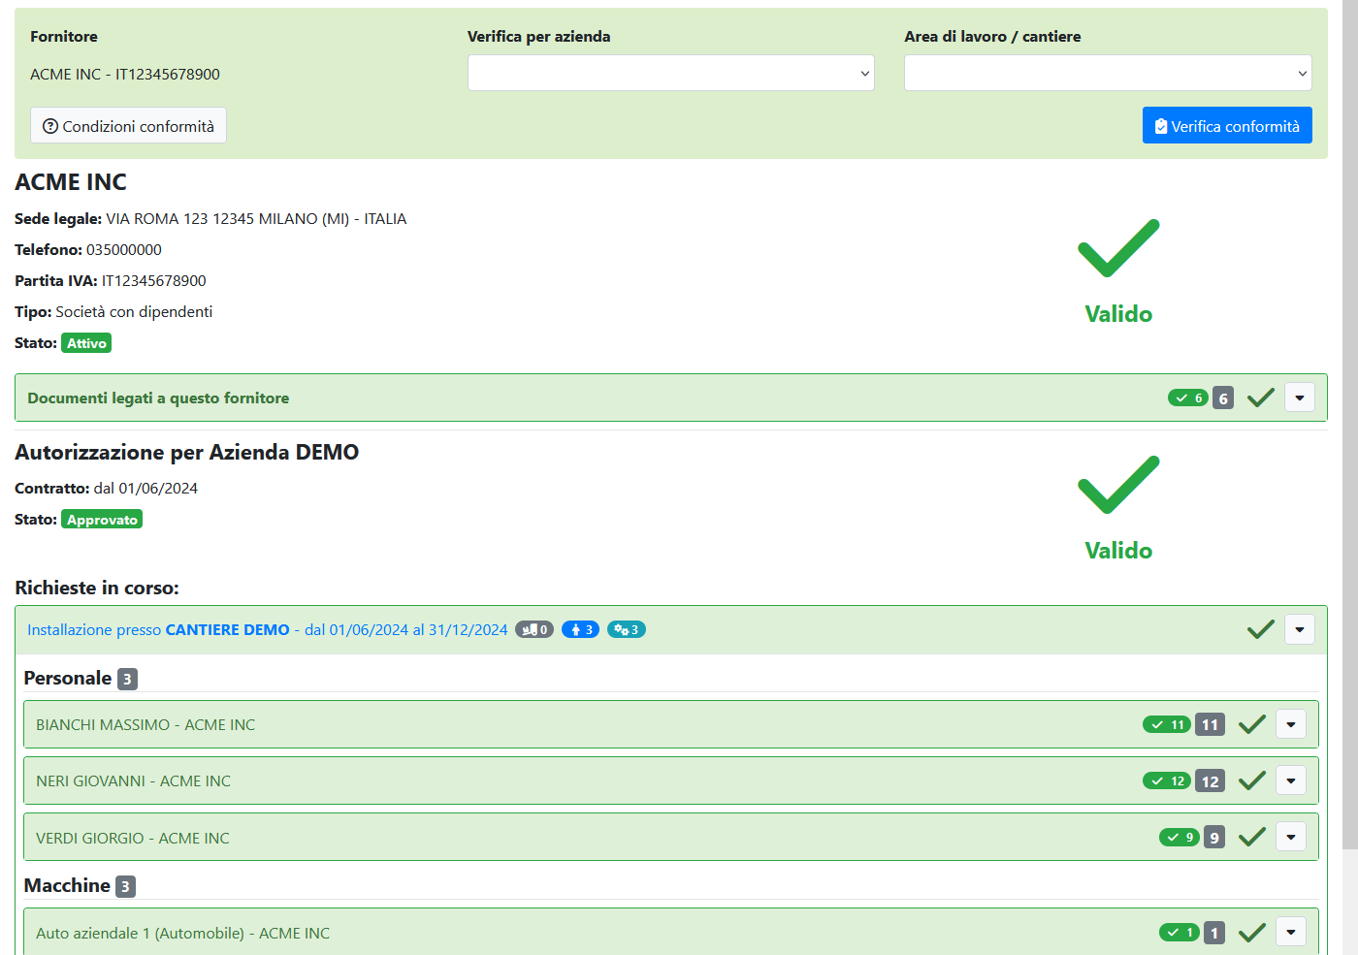The image size is (1358, 955).
Task: Collapse the Installazione presso CANTIERE DEMO request
Action: pyautogui.click(x=1299, y=629)
